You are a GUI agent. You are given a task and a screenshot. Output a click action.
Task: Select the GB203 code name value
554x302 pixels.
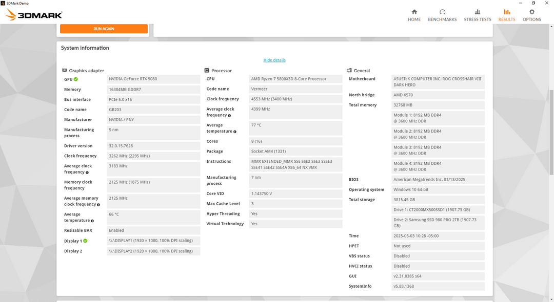pyautogui.click(x=153, y=110)
